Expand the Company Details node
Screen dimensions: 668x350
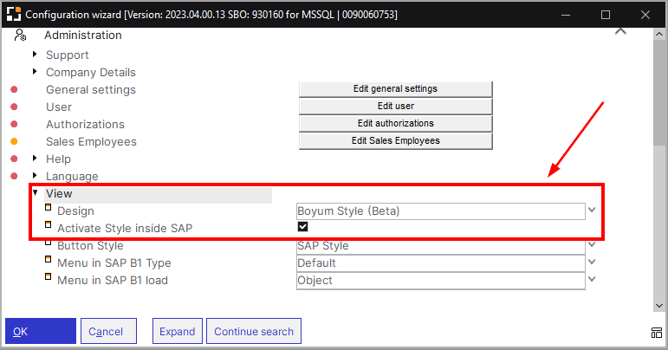pos(35,71)
